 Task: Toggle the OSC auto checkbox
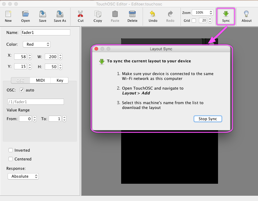click(x=22, y=90)
